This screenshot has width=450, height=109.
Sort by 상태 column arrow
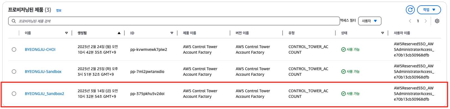(383, 33)
